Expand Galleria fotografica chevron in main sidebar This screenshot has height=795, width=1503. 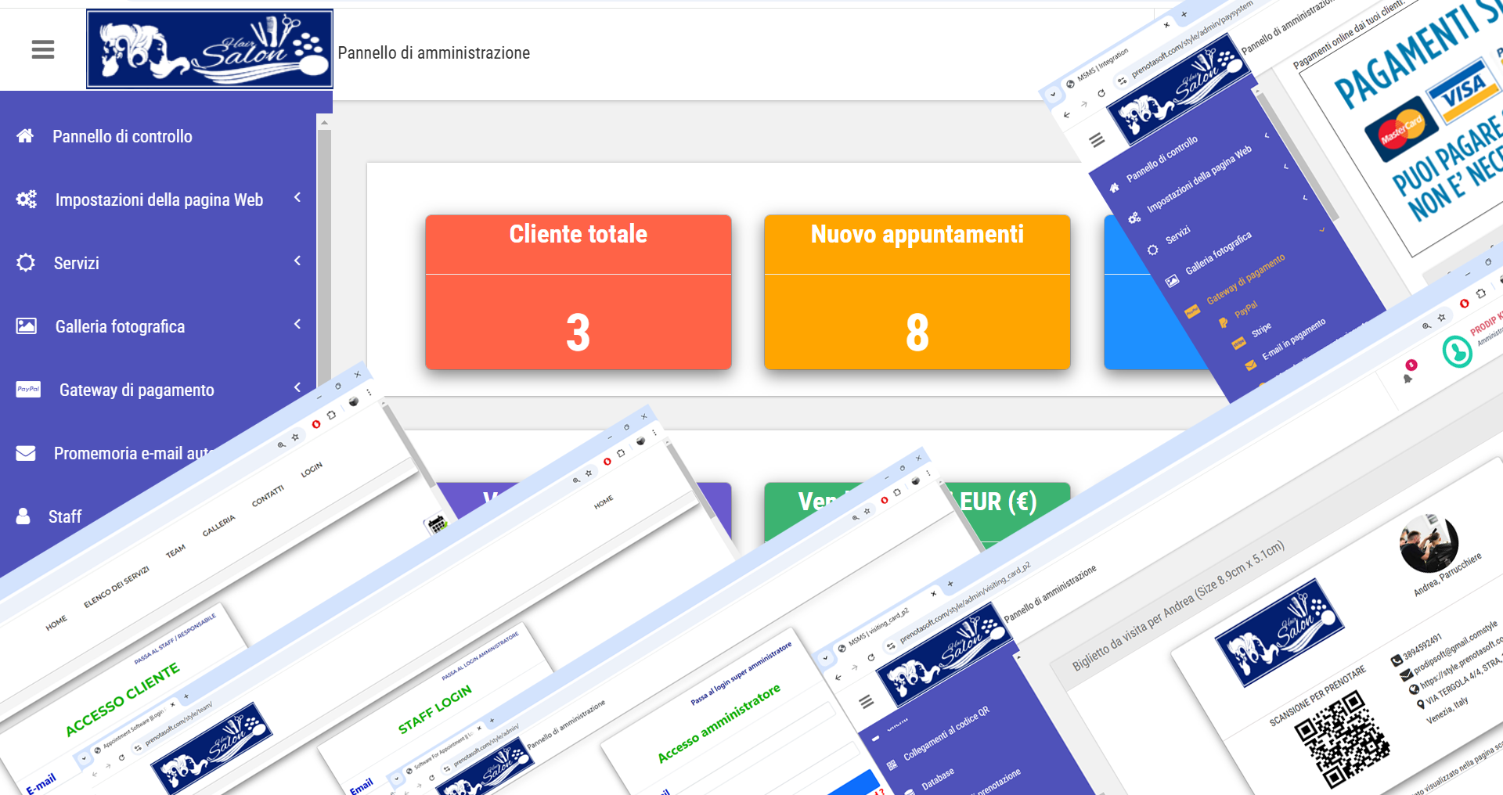point(297,324)
